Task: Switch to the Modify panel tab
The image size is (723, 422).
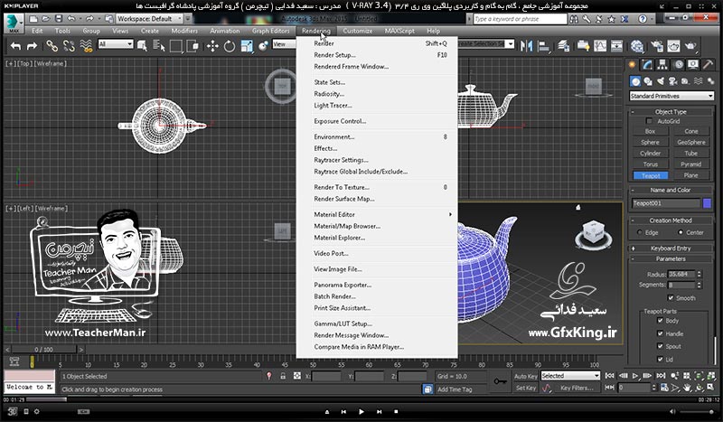Action: click(x=647, y=64)
